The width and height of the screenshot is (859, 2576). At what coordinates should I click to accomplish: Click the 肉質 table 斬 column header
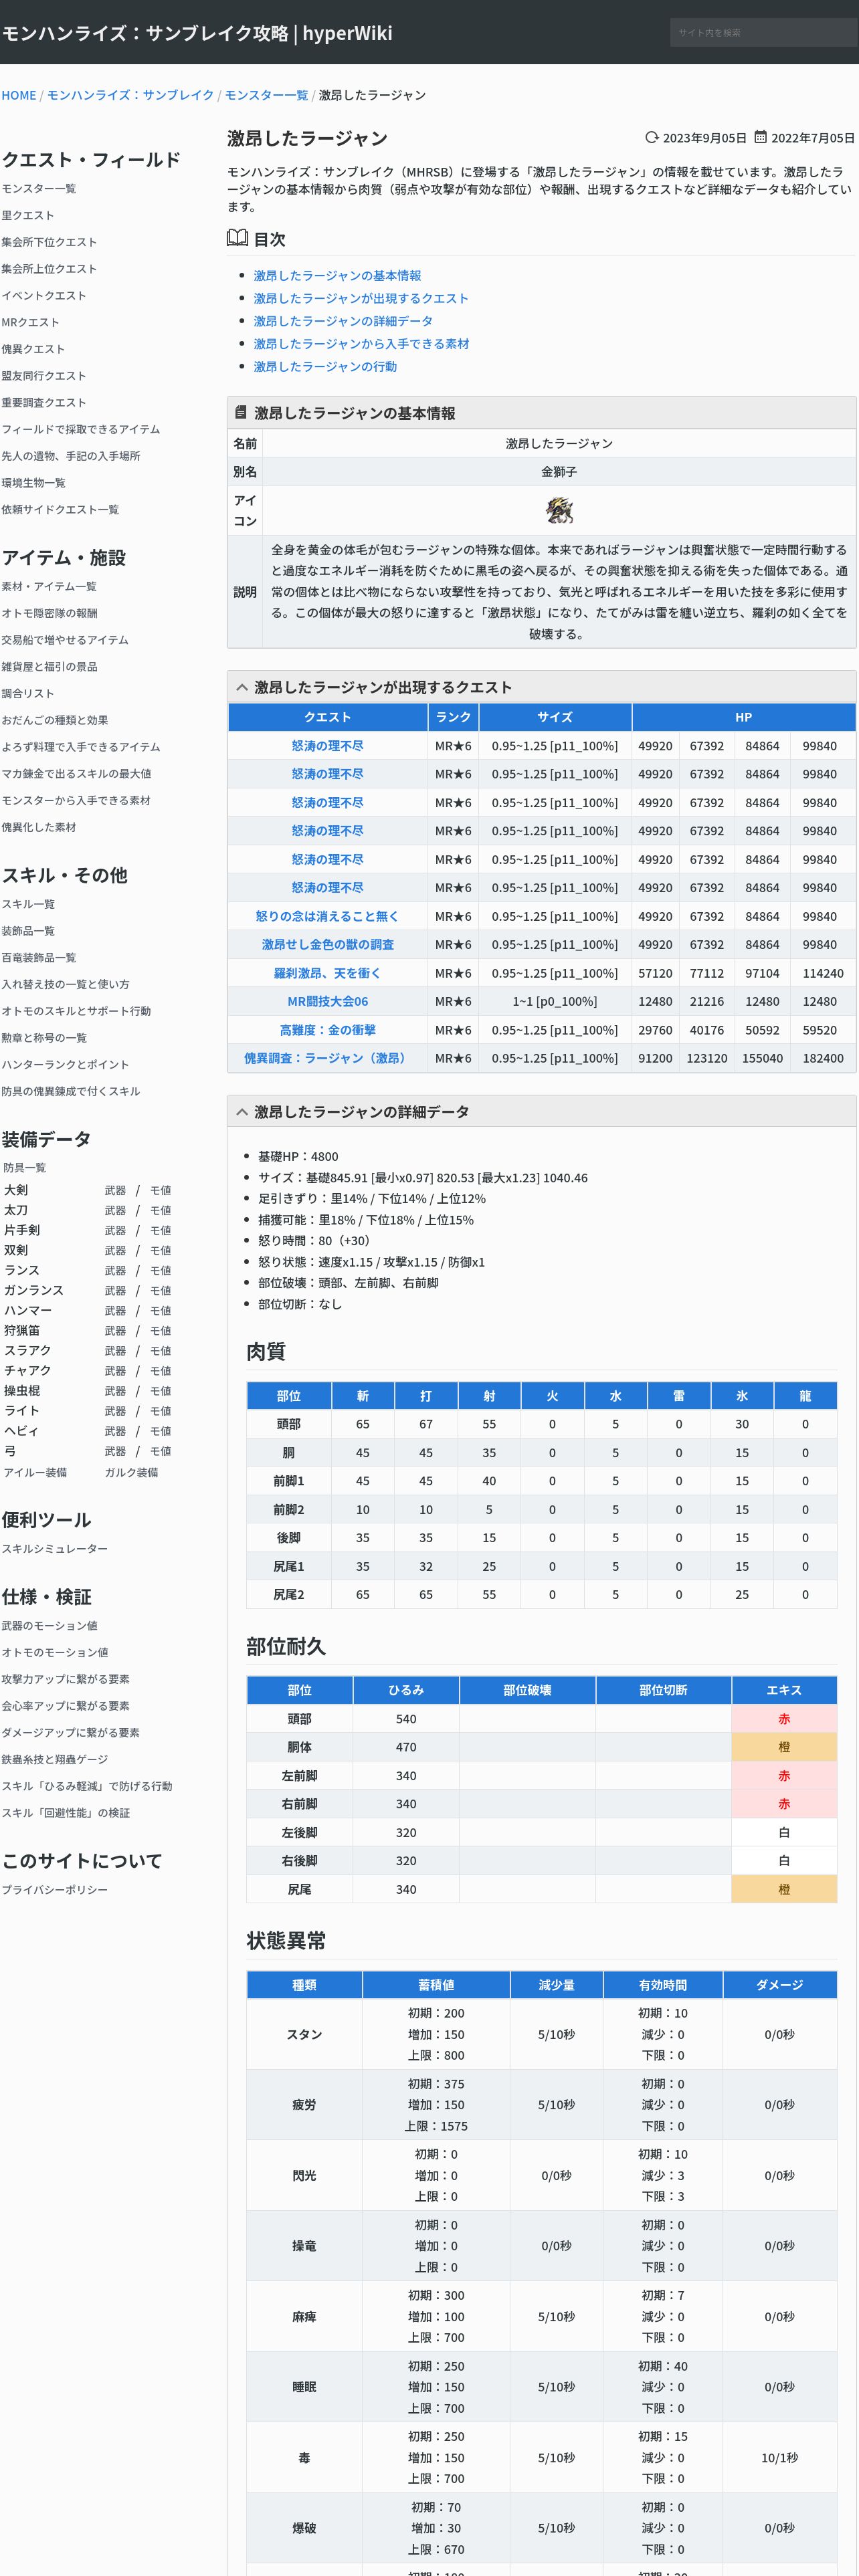[x=362, y=1396]
